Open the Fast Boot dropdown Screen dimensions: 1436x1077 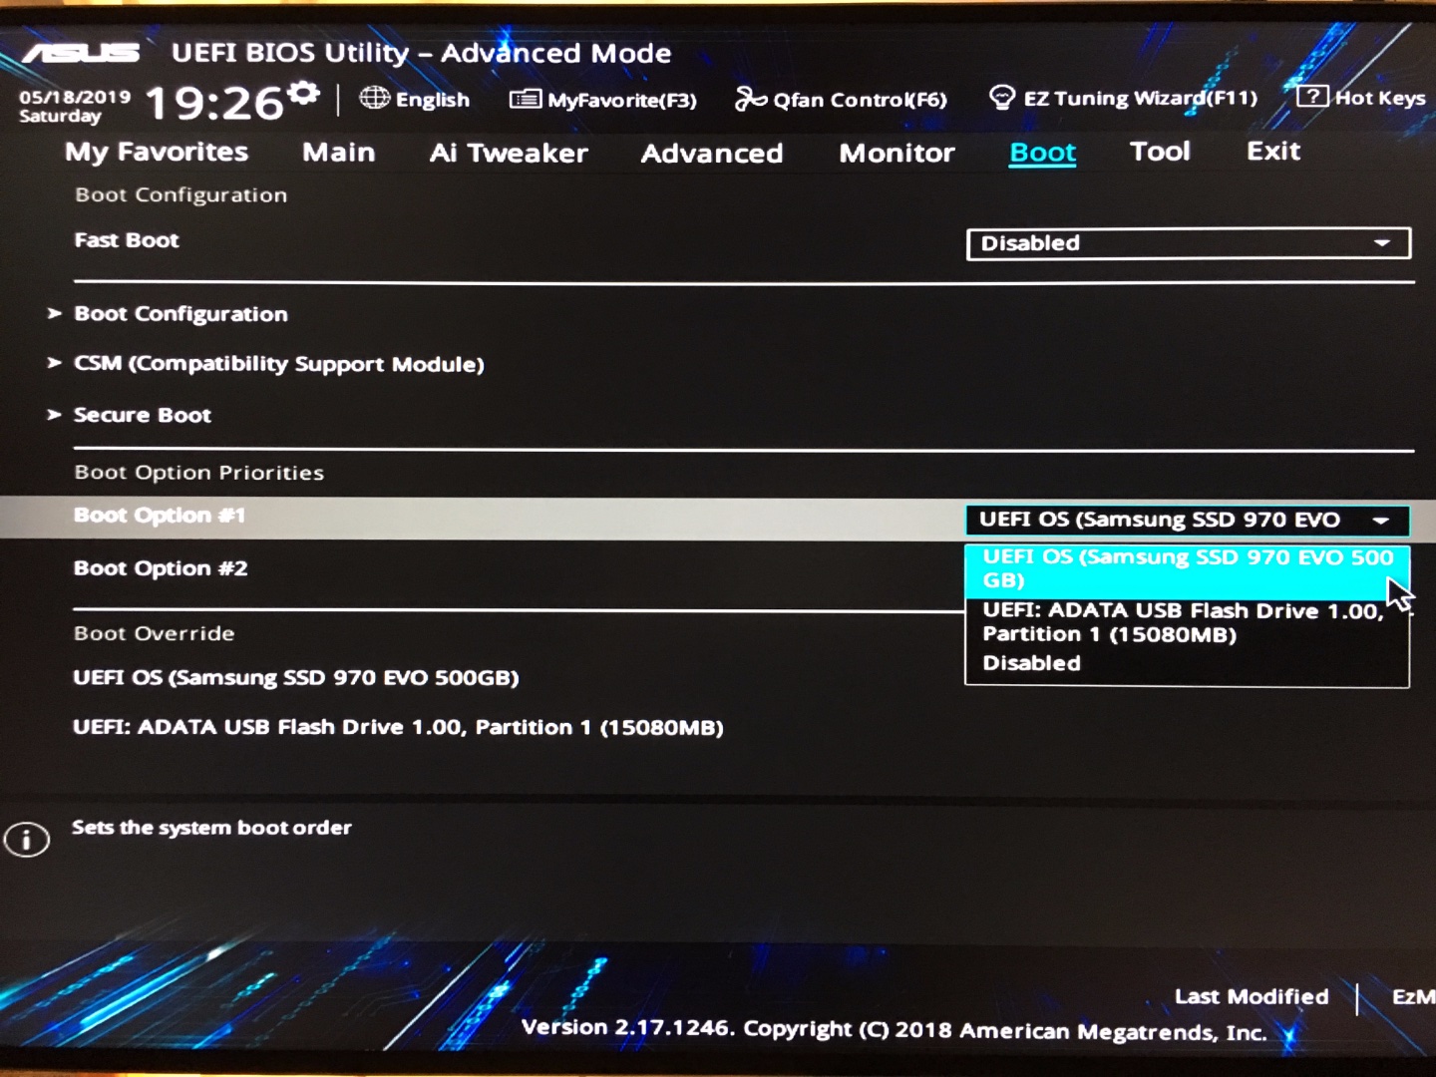1189,243
